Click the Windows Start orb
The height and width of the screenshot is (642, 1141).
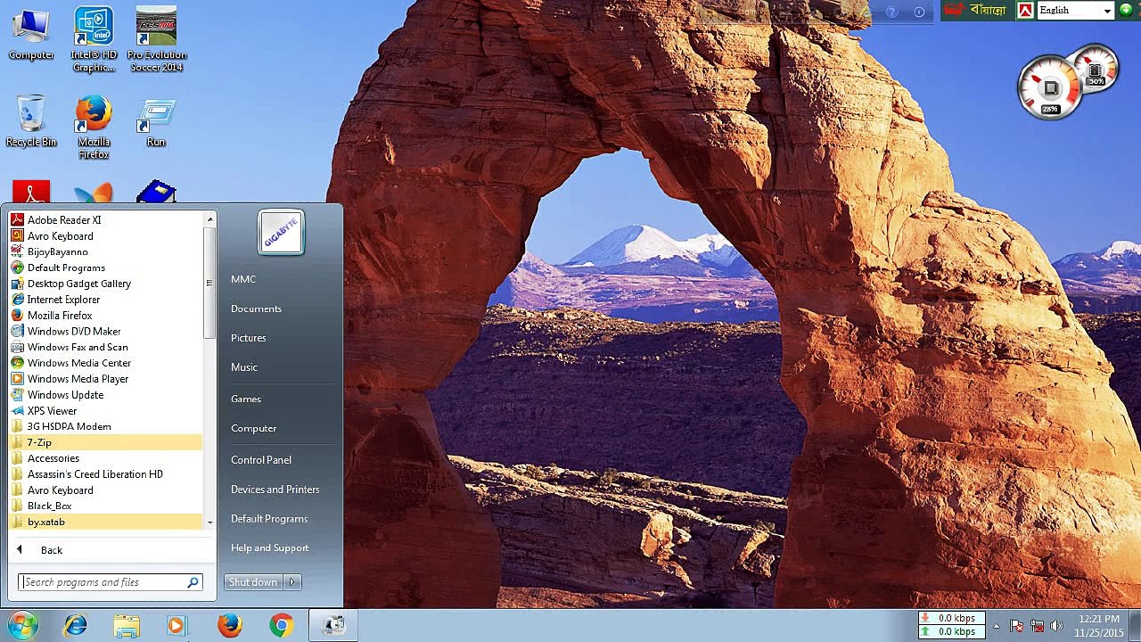point(22,626)
